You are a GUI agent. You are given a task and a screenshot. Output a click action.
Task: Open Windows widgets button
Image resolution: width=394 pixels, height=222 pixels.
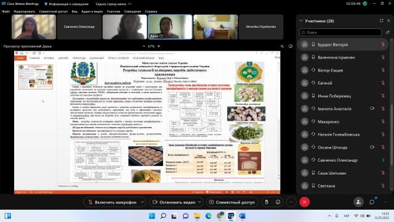point(8,216)
